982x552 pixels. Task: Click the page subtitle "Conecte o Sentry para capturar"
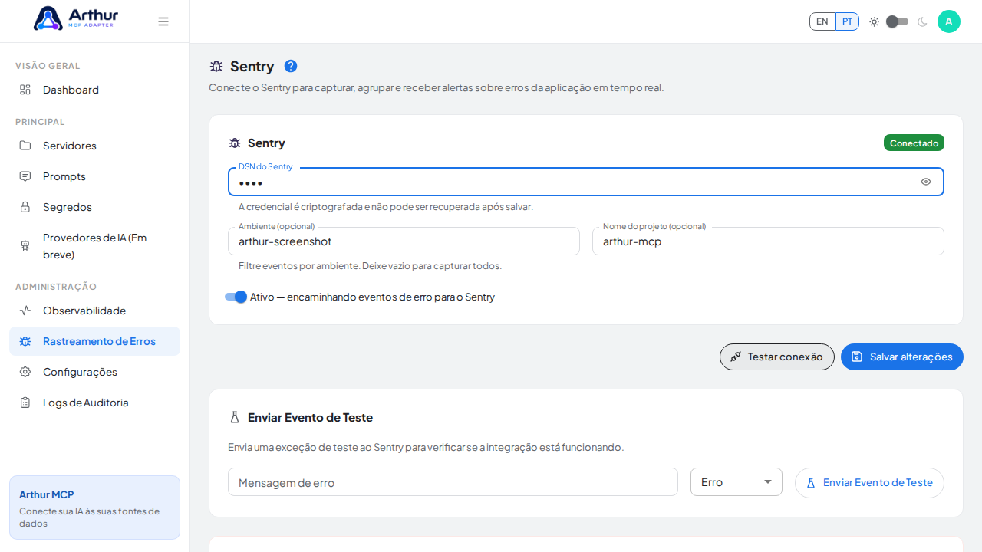pos(437,87)
